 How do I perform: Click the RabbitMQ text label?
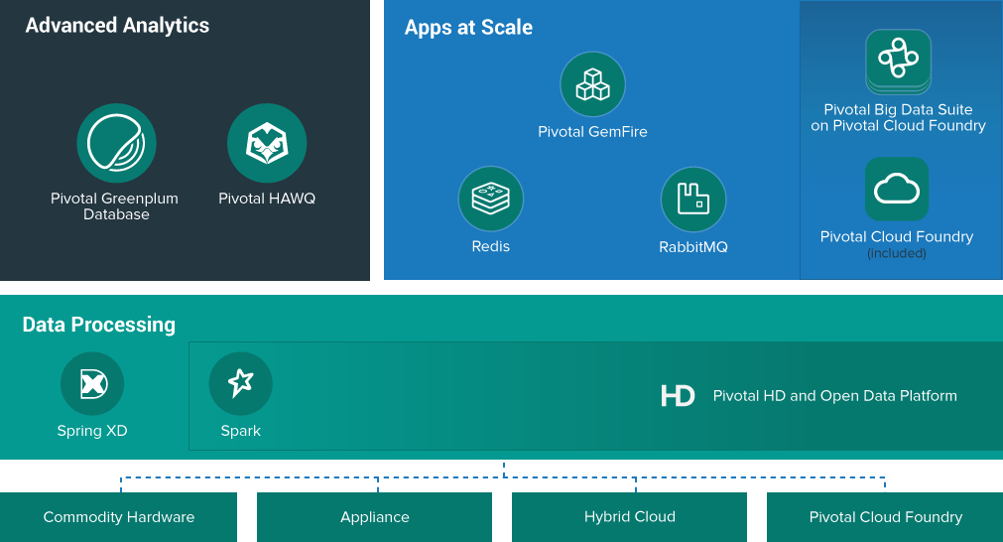click(x=693, y=247)
